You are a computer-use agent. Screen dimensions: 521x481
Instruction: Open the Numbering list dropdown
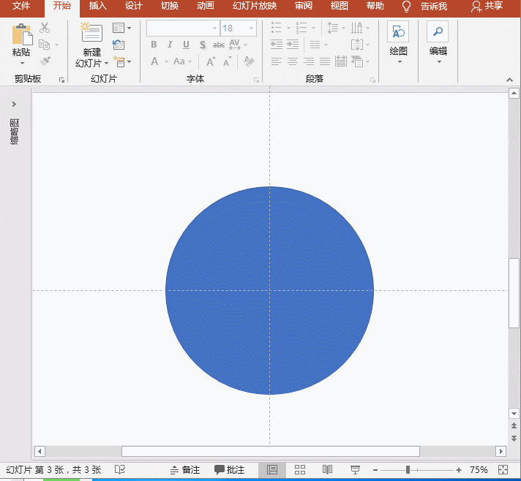pyautogui.click(x=313, y=28)
